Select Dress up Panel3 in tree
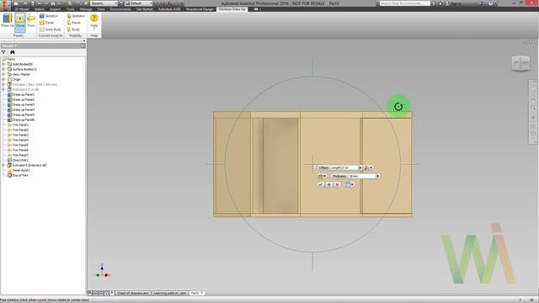Image resolution: width=539 pixels, height=303 pixels. tap(21, 104)
